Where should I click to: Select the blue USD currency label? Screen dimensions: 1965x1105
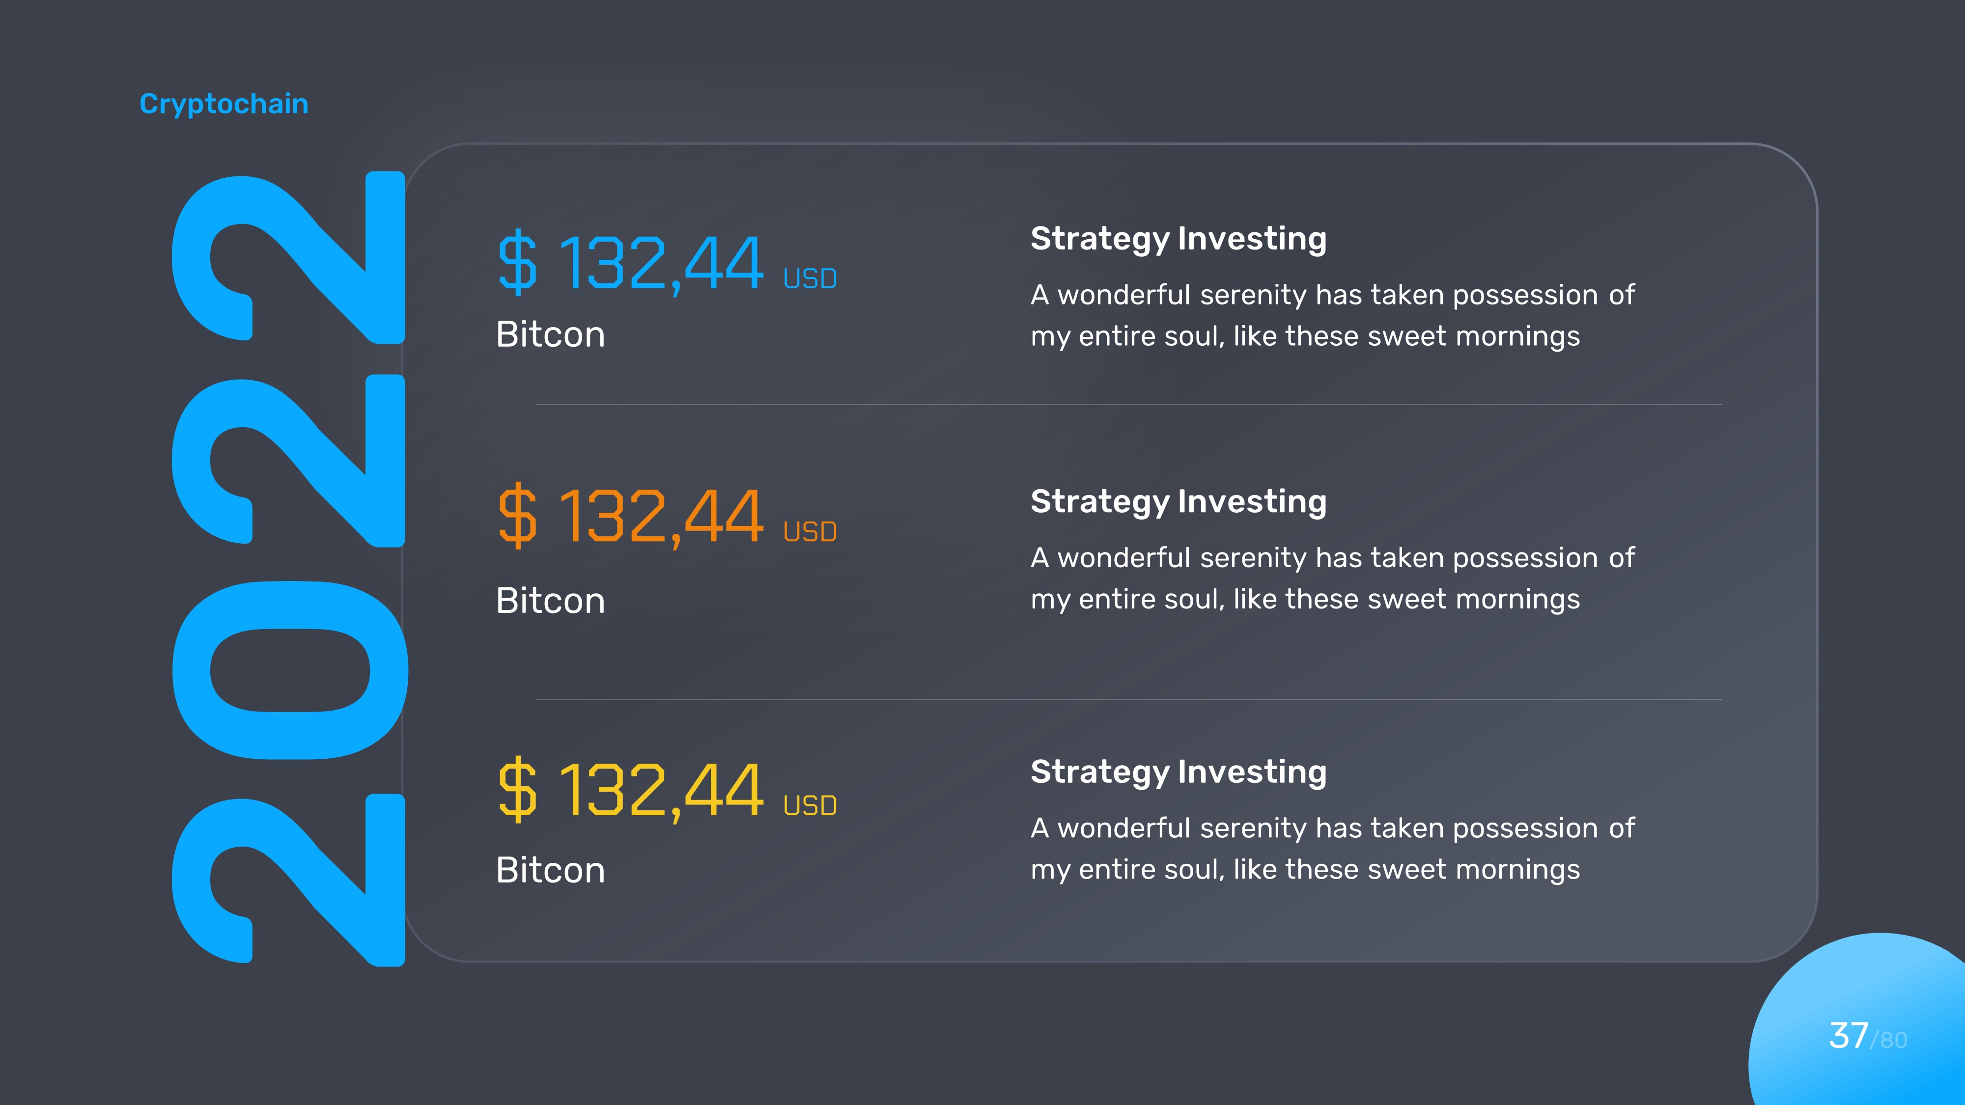[x=810, y=279]
